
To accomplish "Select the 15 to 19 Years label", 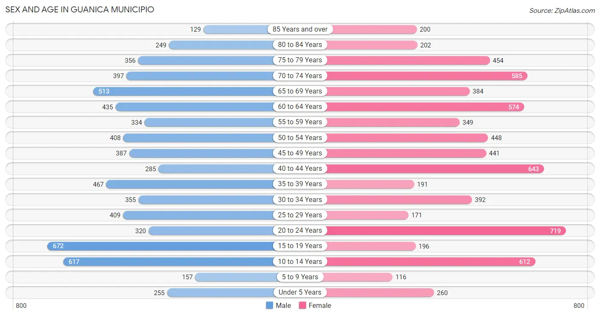I will (300, 246).
